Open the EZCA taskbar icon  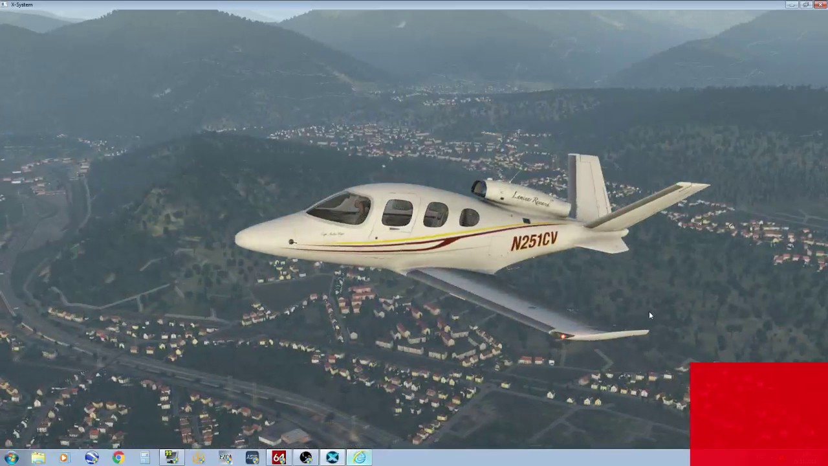click(x=225, y=458)
